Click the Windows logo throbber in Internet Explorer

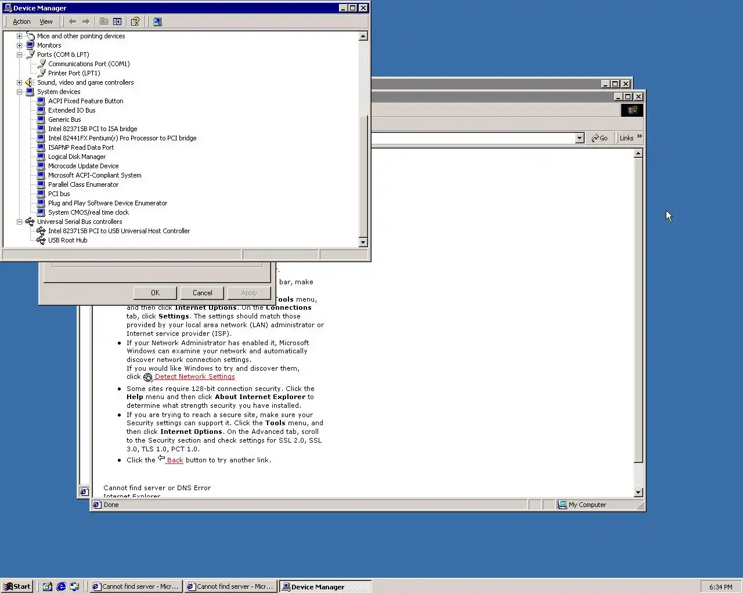point(632,110)
